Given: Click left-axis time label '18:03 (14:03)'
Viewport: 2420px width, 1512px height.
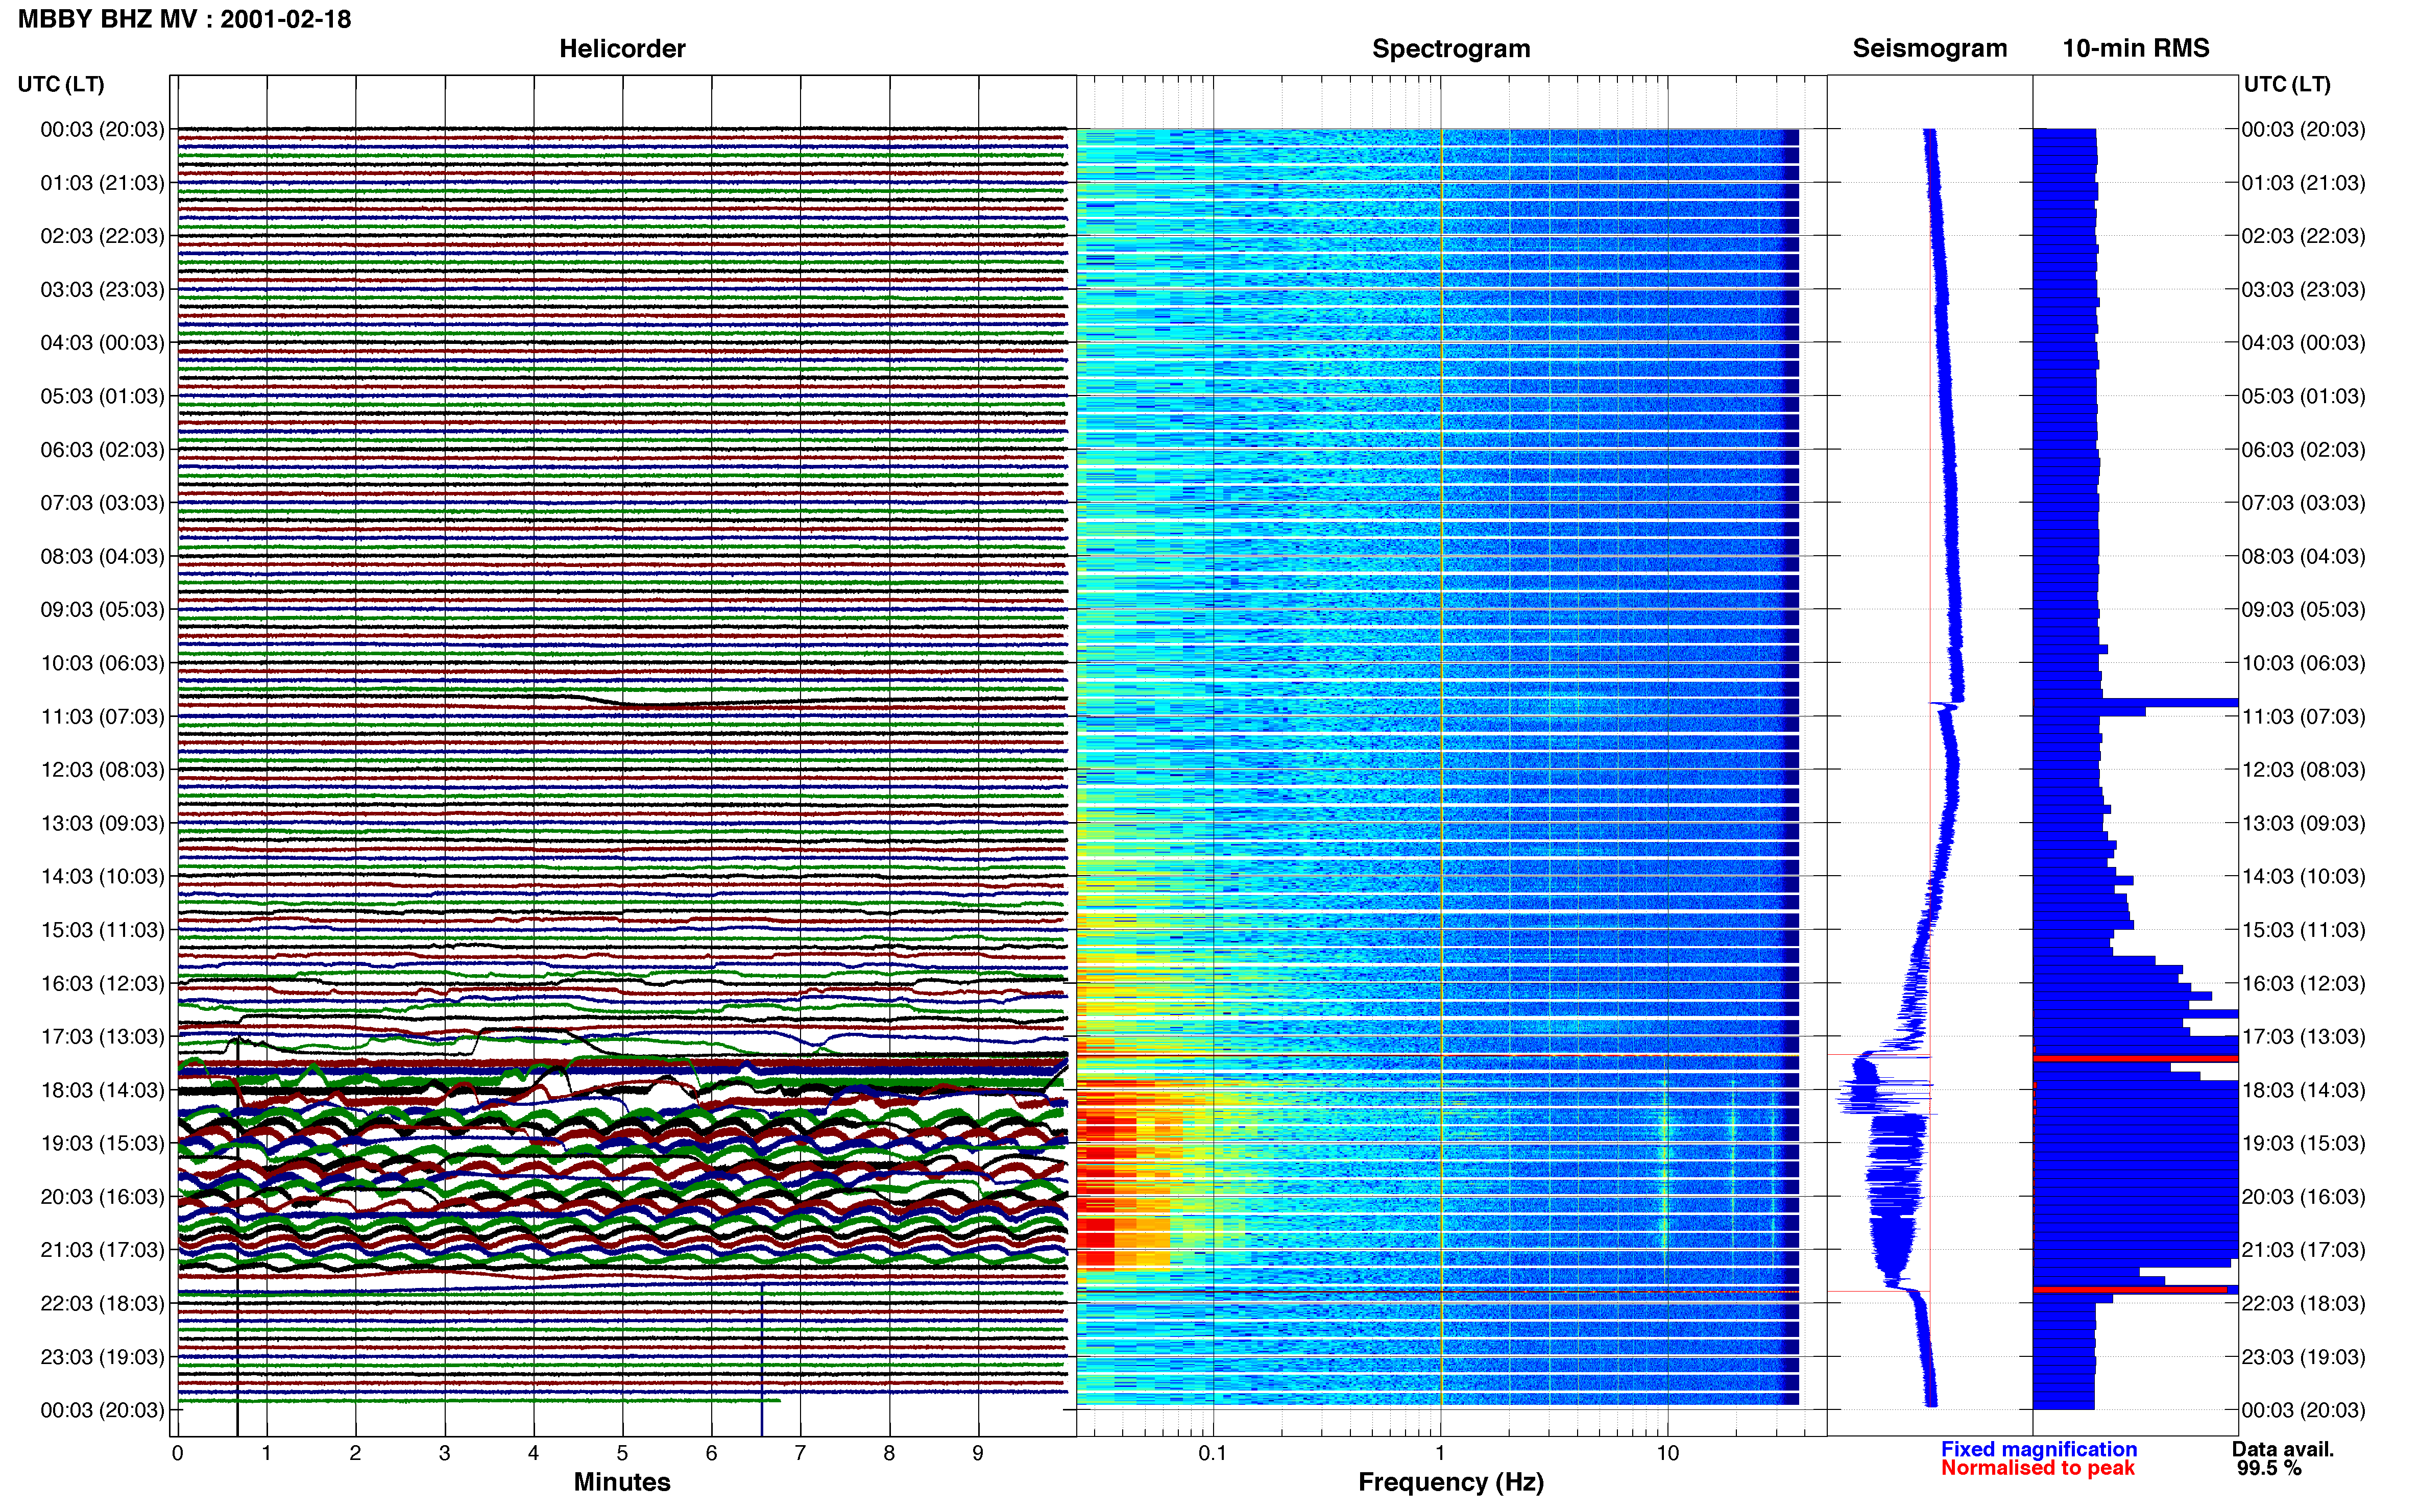Looking at the screenshot, I should [102, 1090].
